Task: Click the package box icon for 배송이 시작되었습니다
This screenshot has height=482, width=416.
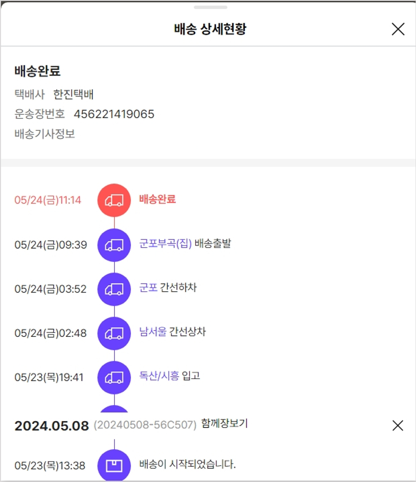Action: (x=114, y=465)
